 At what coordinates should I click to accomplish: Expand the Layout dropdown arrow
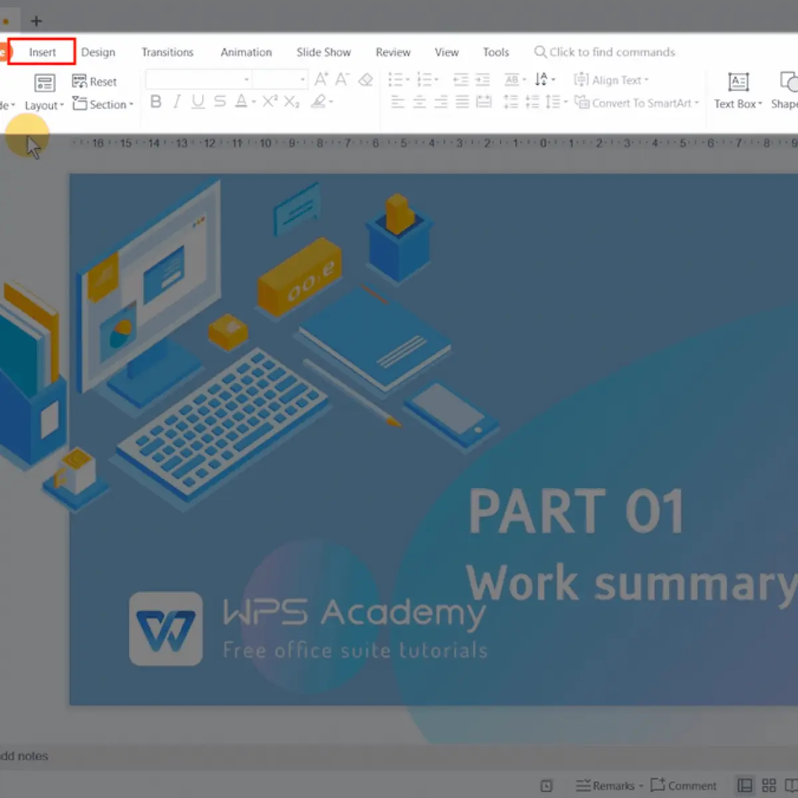pos(61,106)
